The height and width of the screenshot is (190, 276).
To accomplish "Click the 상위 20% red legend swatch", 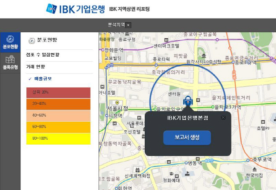I will (58, 93).
